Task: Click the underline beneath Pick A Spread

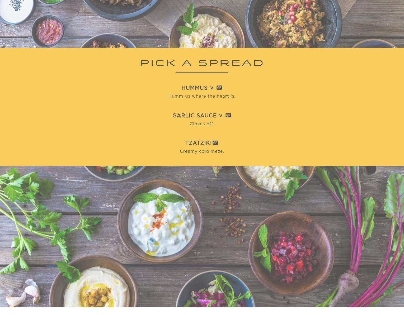Action: pyautogui.click(x=202, y=72)
